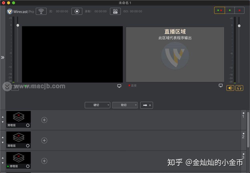Screen dimensions: 250x173
Task: Open the preview monitor display icon
Action: pyautogui.click(x=119, y=85)
